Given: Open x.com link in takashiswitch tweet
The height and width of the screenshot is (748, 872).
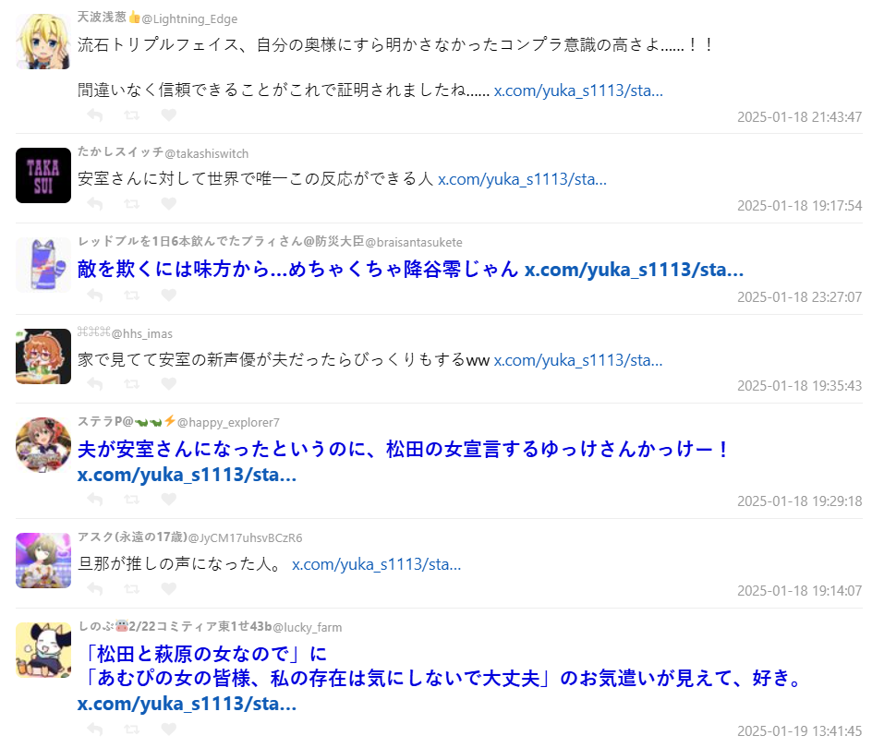Looking at the screenshot, I should (522, 179).
